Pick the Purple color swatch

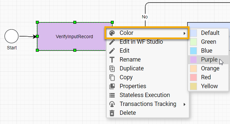pos(193,60)
